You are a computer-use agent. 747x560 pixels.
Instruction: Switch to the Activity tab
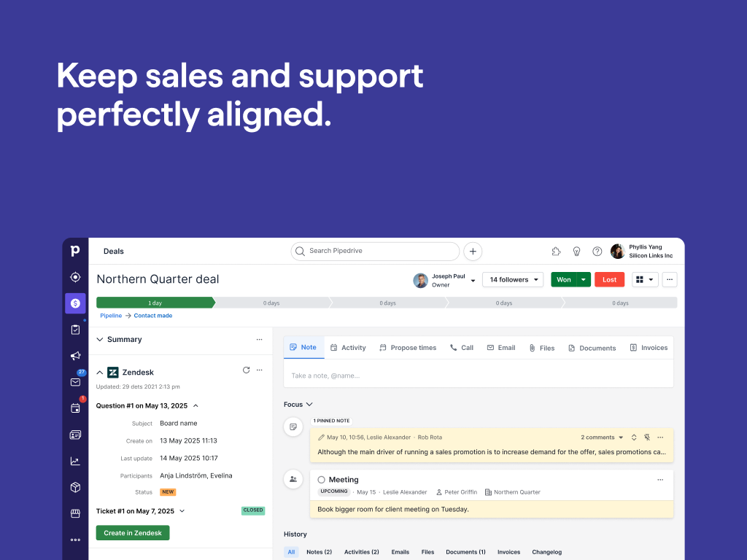point(347,348)
